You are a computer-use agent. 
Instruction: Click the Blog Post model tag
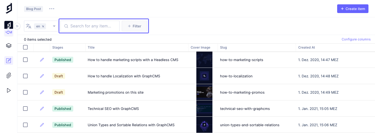tap(33, 9)
